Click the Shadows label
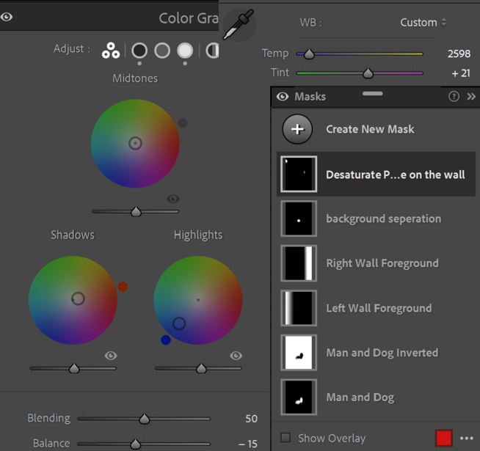Image resolution: width=480 pixels, height=451 pixels. pyautogui.click(x=73, y=235)
